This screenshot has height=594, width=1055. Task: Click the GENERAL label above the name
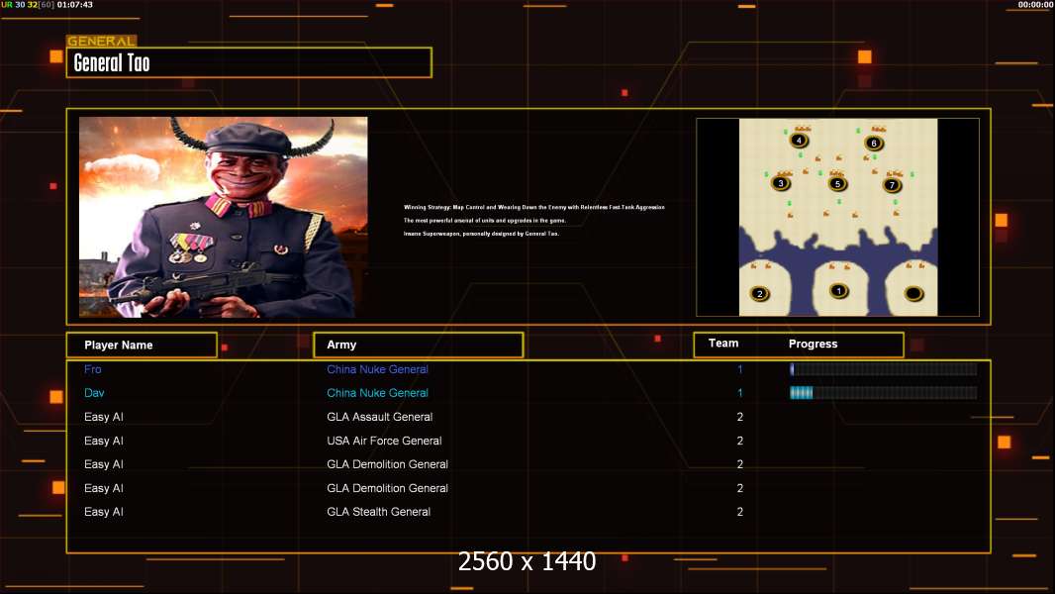pyautogui.click(x=101, y=41)
